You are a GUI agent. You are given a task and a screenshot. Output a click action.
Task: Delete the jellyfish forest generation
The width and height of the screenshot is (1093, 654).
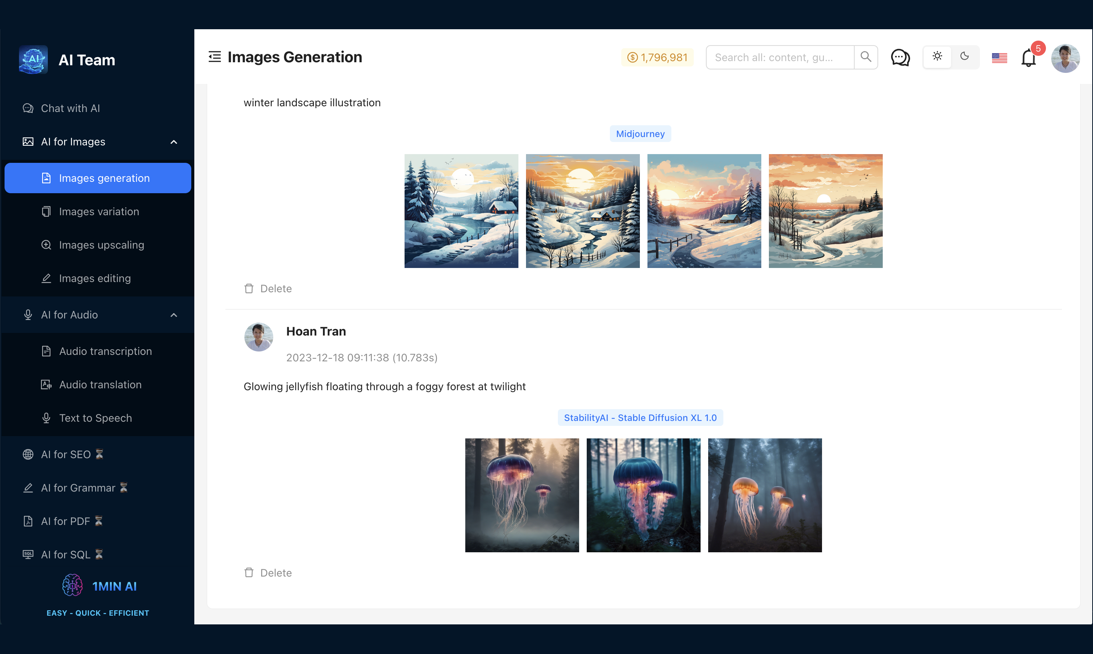pos(268,573)
